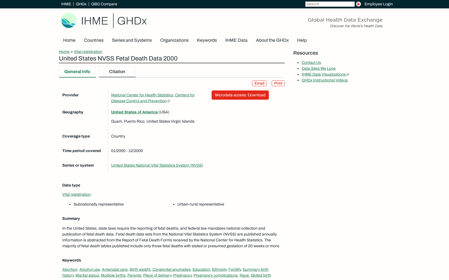Click the Skilled birth keyword link
The image size is (449, 280).
pyautogui.click(x=261, y=275)
